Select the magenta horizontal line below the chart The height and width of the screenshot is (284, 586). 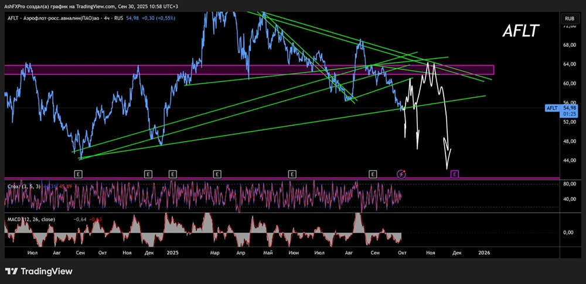282,178
